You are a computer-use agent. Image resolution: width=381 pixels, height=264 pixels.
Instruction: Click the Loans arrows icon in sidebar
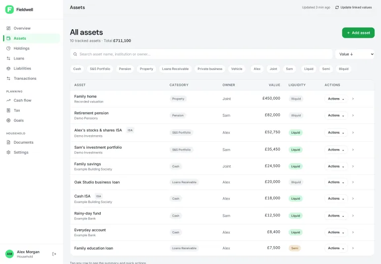click(8, 58)
